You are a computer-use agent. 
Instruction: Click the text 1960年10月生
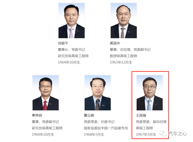point(43,134)
